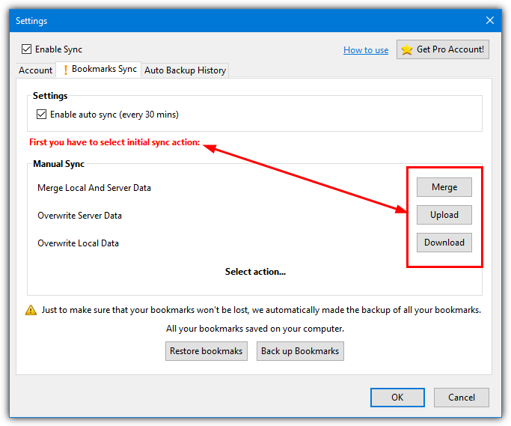511x426 pixels.
Task: Click the star icon on Get Pro Account
Action: (407, 50)
